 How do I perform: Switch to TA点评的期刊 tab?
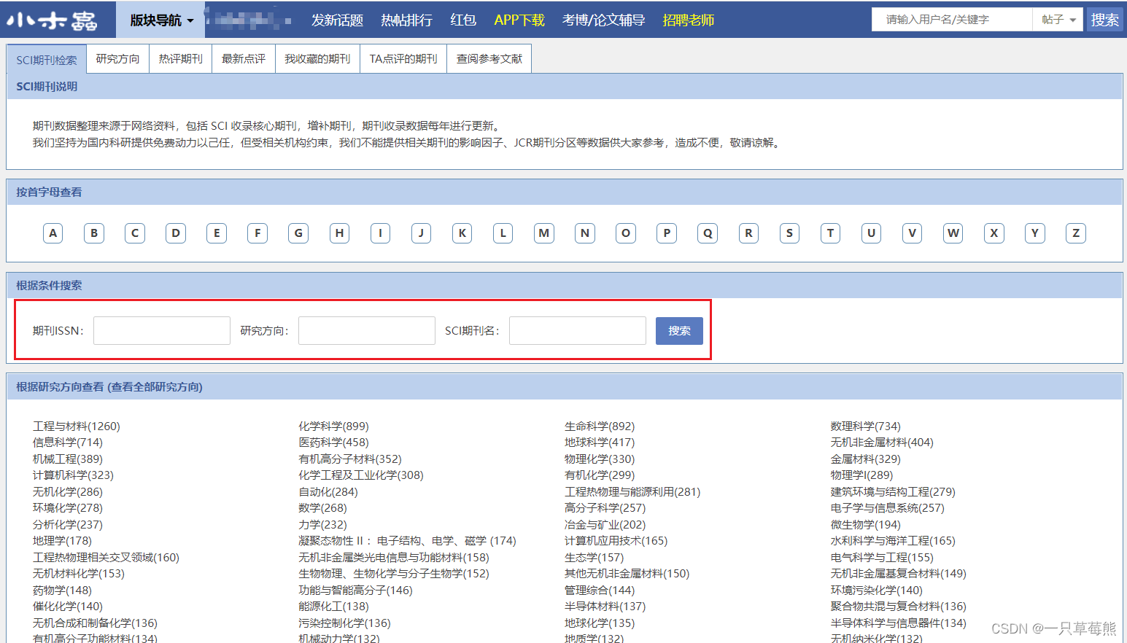coord(403,59)
